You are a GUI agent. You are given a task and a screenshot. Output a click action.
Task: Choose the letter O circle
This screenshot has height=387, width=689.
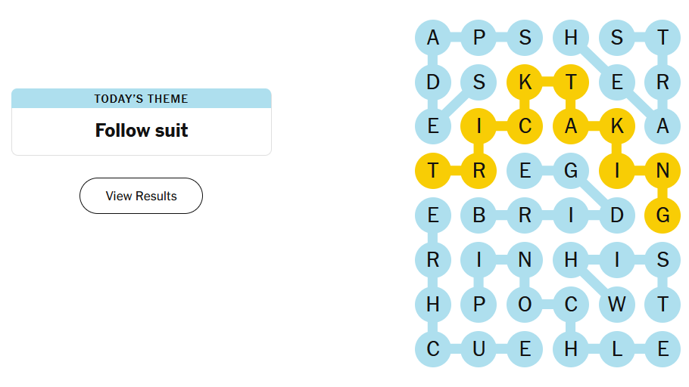click(x=525, y=305)
